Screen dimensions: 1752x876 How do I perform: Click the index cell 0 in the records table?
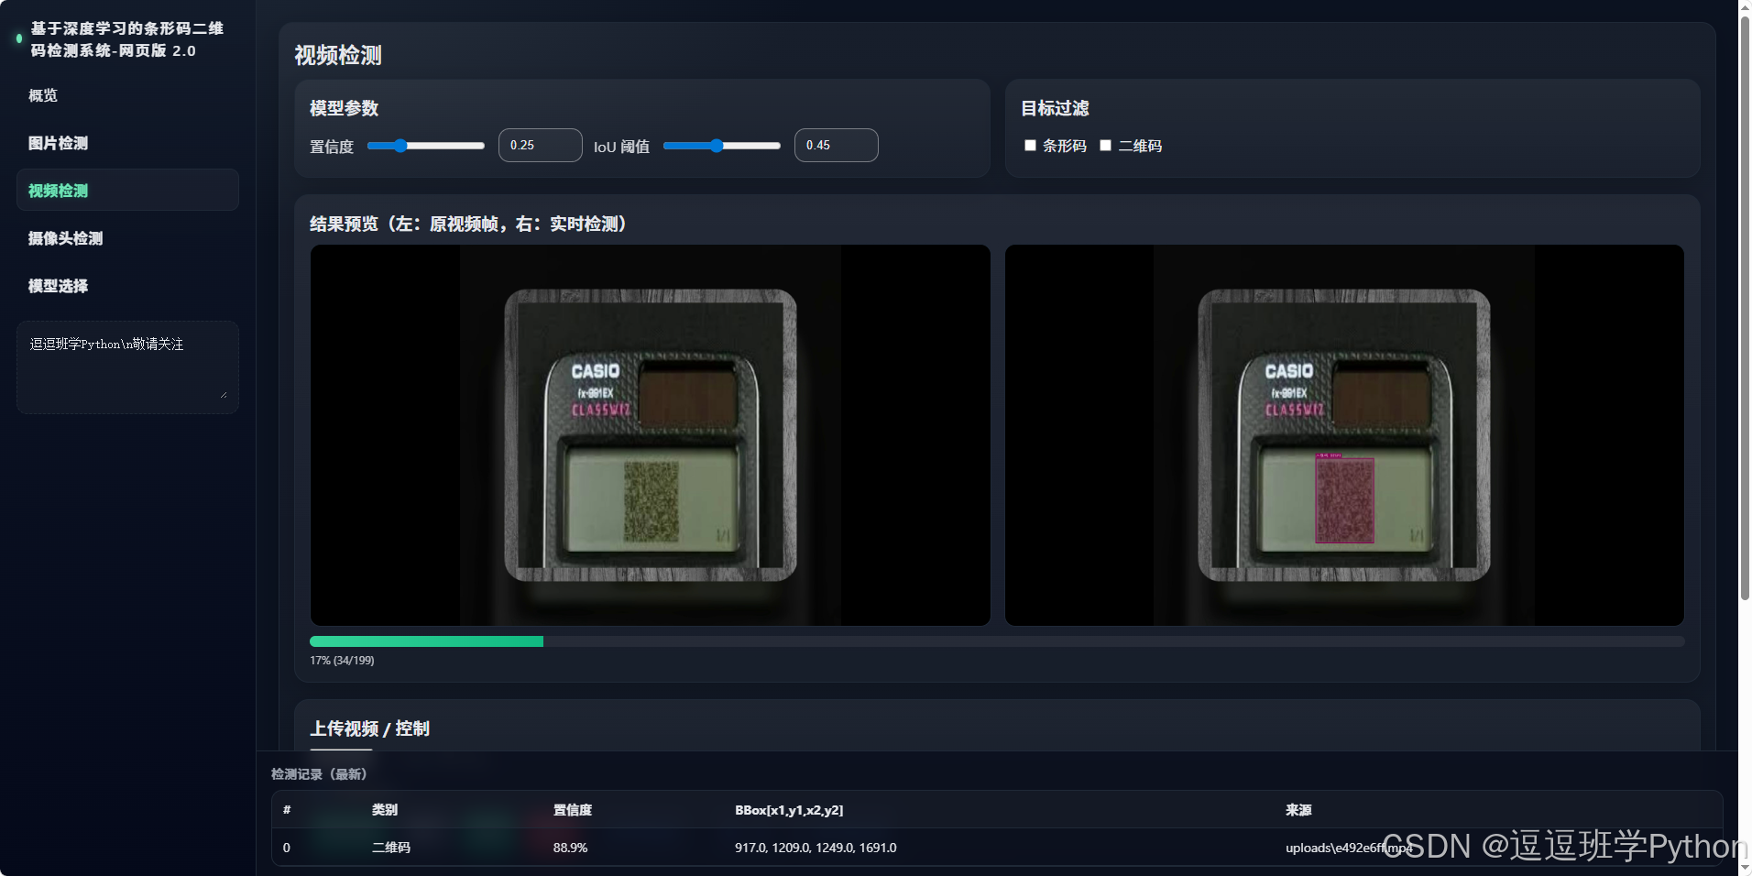point(287,848)
